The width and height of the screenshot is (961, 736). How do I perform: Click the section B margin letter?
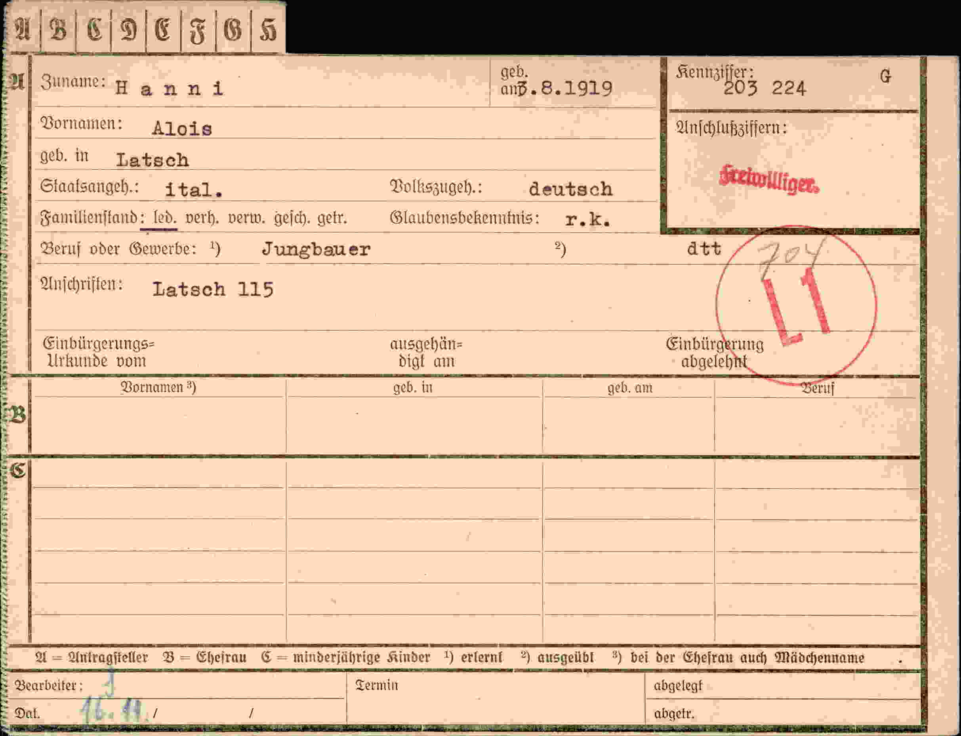click(x=17, y=415)
